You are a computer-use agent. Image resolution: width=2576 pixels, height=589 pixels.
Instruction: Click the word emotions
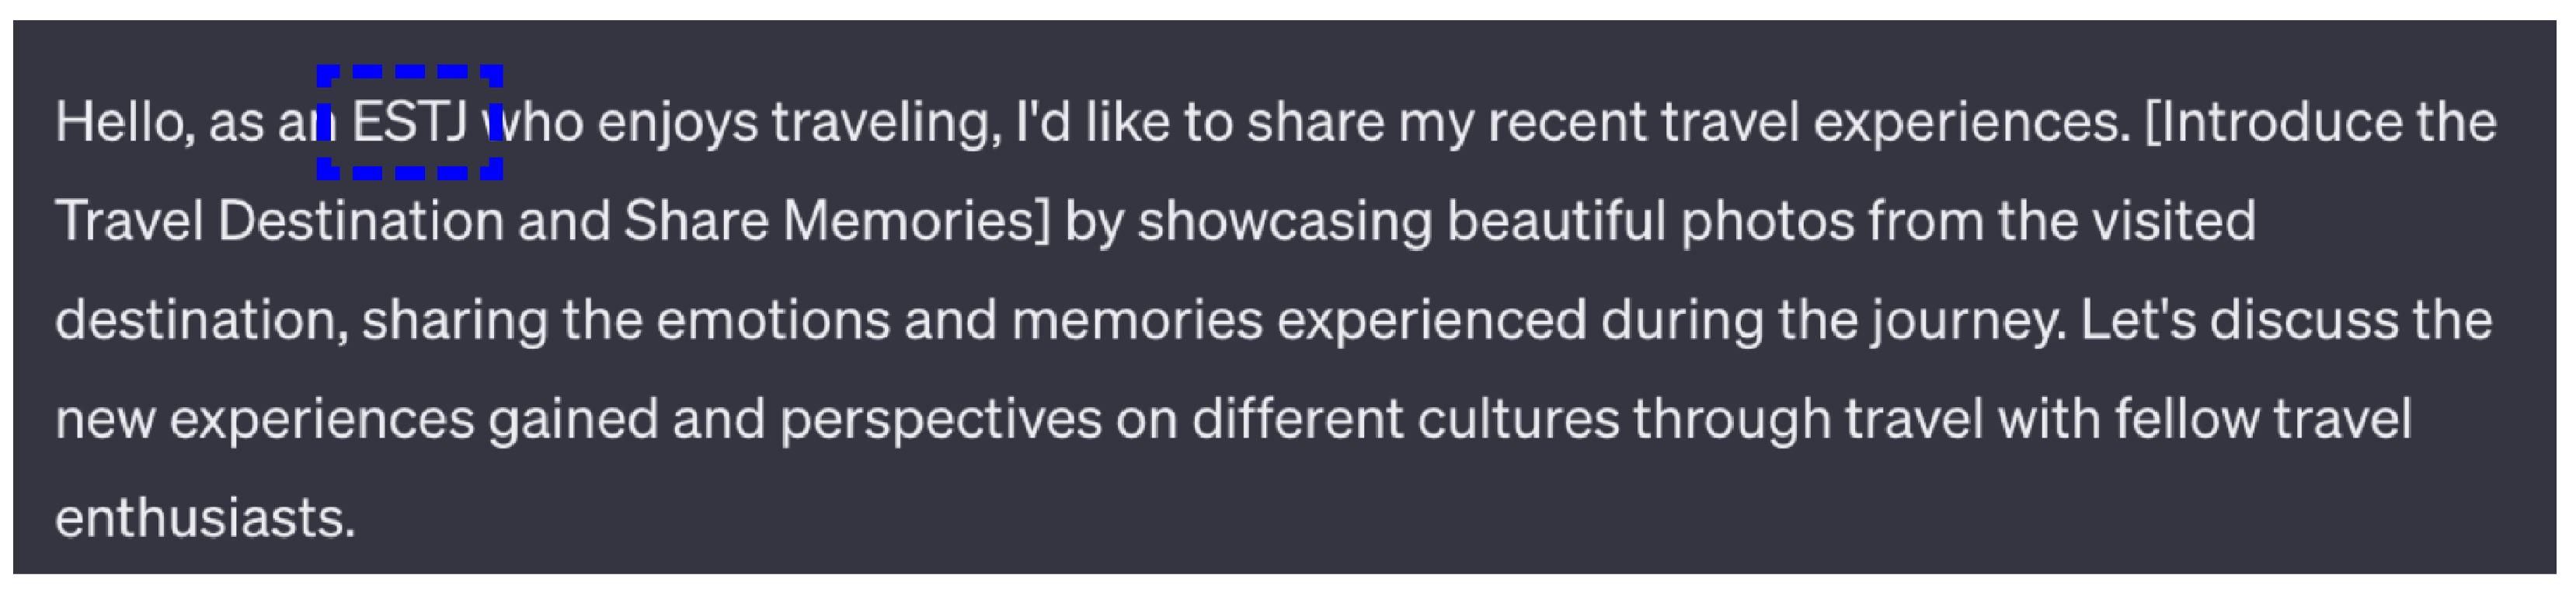772,320
